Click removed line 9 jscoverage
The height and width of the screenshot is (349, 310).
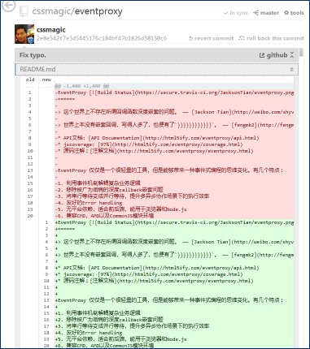[174, 144]
